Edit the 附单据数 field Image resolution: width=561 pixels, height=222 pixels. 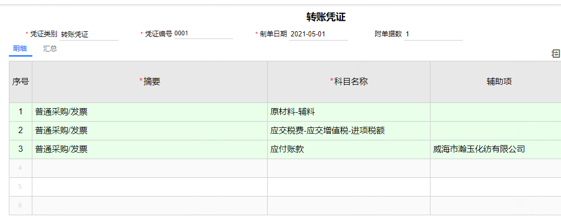pyautogui.click(x=433, y=34)
